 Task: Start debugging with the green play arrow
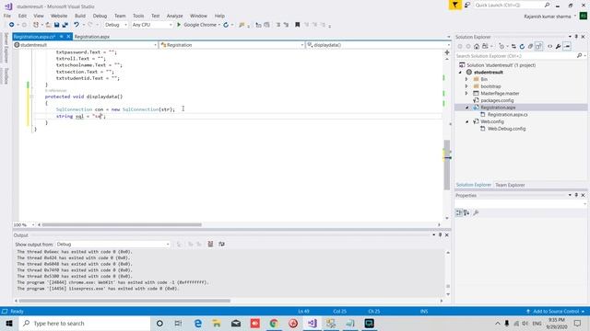[179, 25]
